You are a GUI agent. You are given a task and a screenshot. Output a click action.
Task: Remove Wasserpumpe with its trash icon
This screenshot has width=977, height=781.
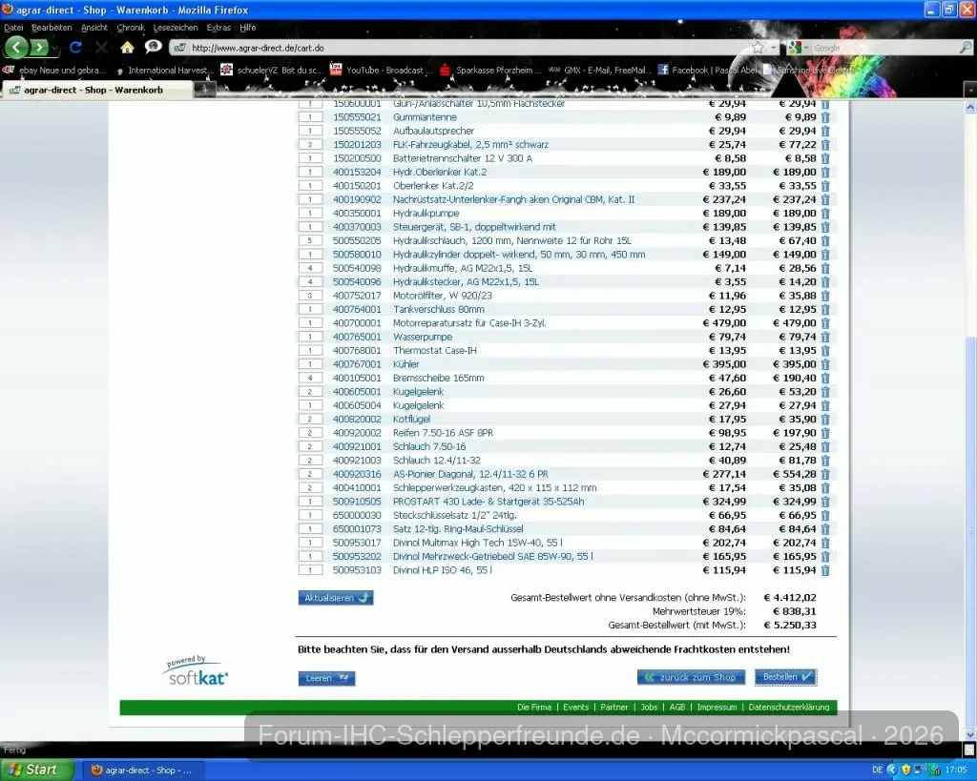coord(825,337)
